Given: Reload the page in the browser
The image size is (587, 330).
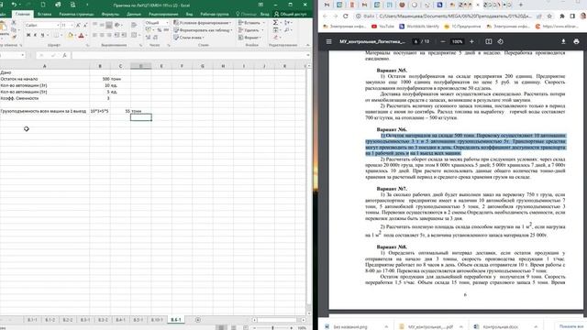Looking at the screenshot, I should tap(346, 16).
